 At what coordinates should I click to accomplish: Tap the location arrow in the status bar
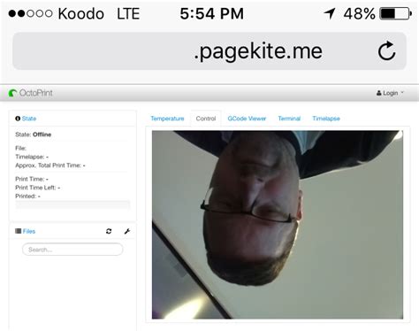click(330, 13)
